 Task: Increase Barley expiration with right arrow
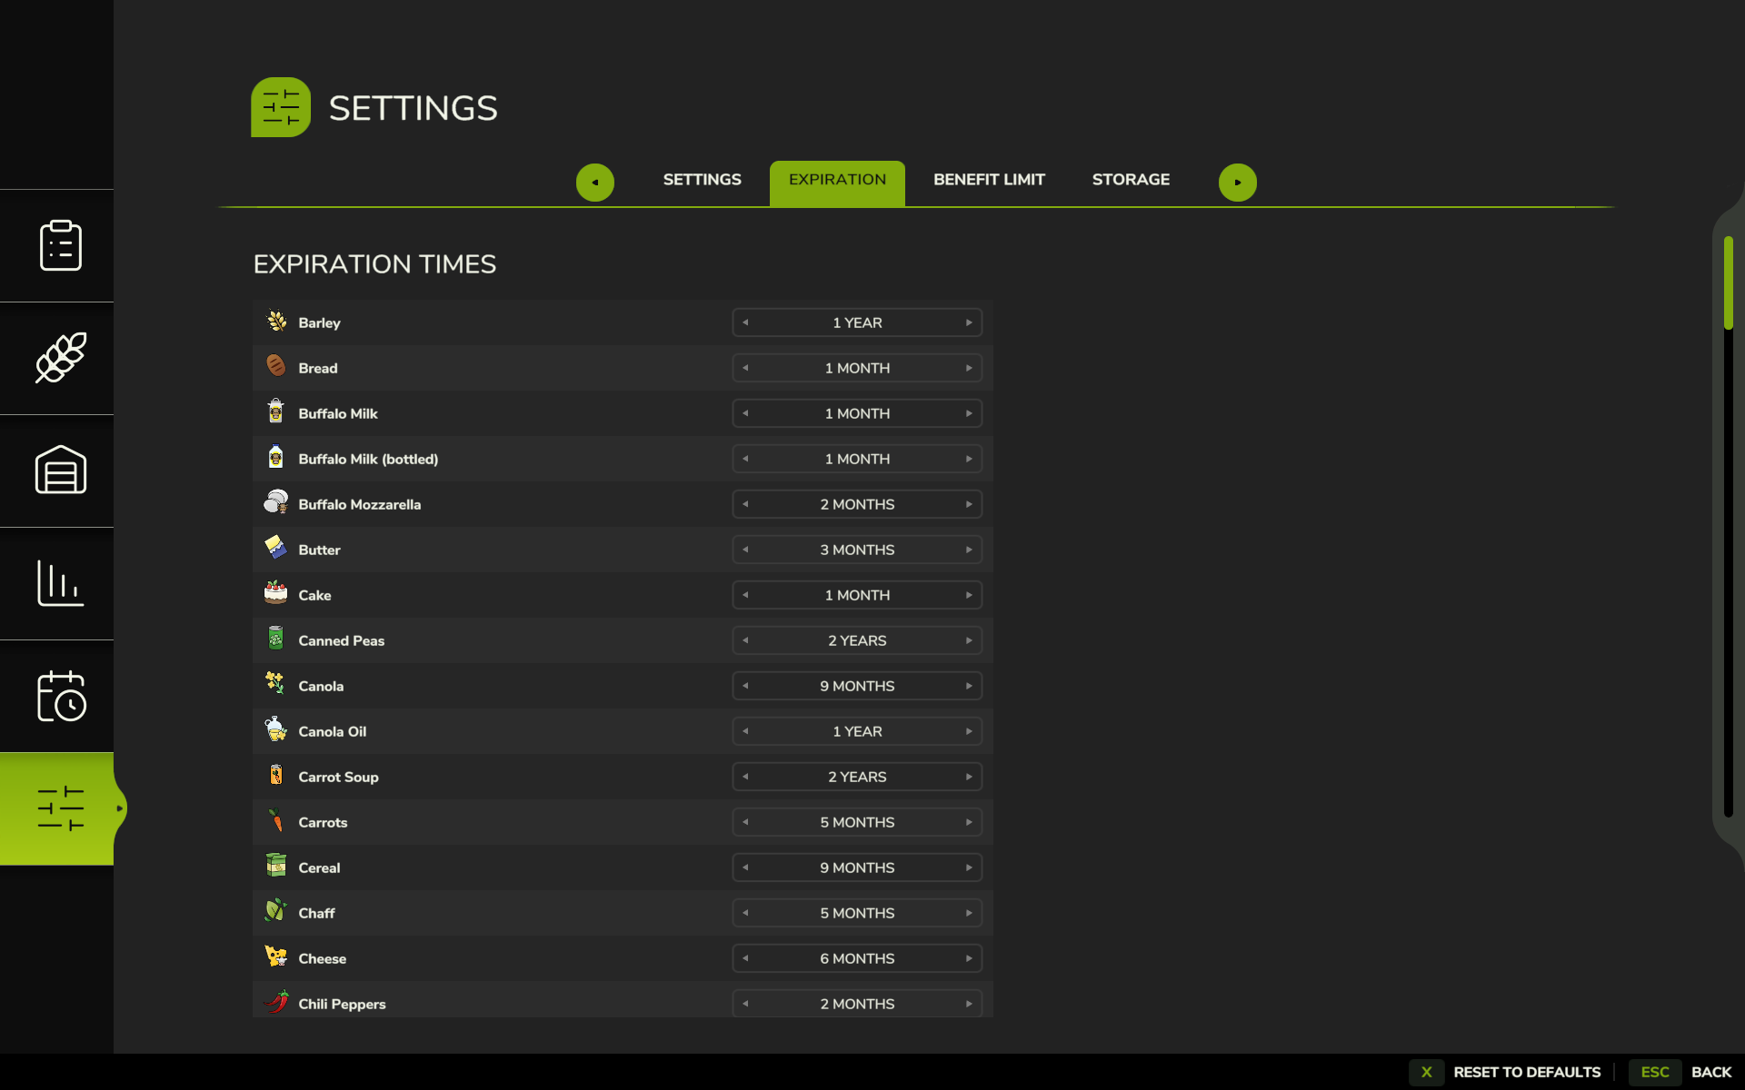(969, 322)
